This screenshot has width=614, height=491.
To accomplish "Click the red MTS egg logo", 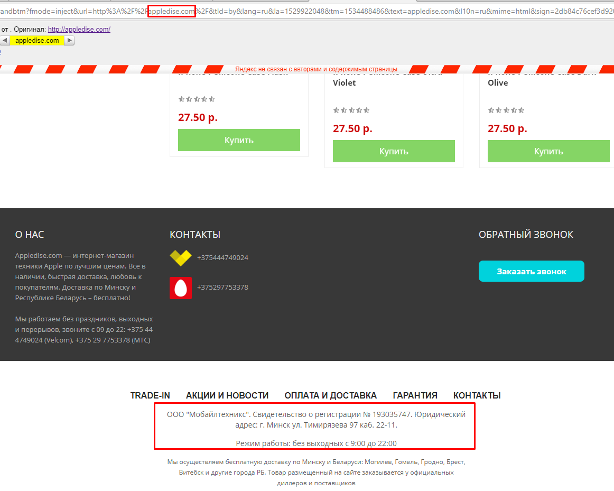I will click(x=181, y=288).
